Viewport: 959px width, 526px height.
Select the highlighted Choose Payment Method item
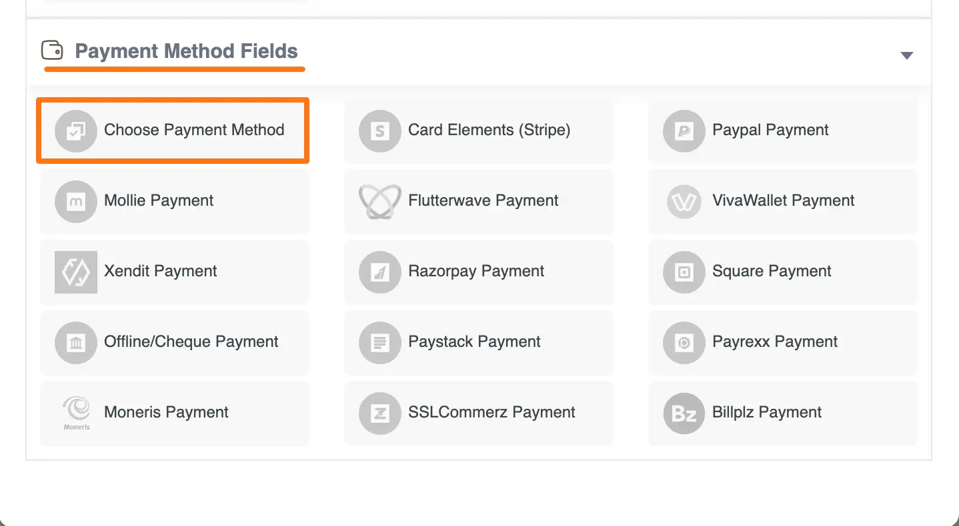pos(172,131)
